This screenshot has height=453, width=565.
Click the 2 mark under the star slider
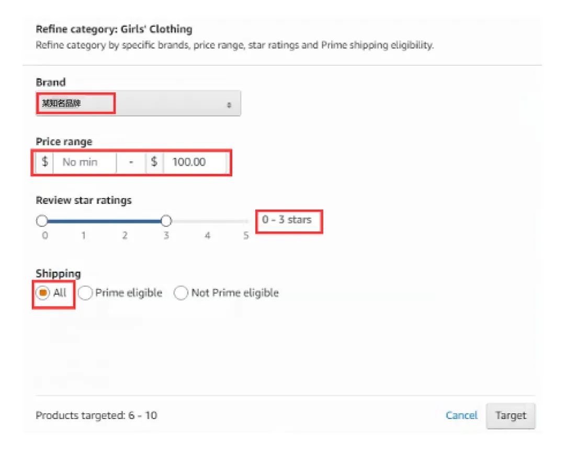pyautogui.click(x=125, y=236)
